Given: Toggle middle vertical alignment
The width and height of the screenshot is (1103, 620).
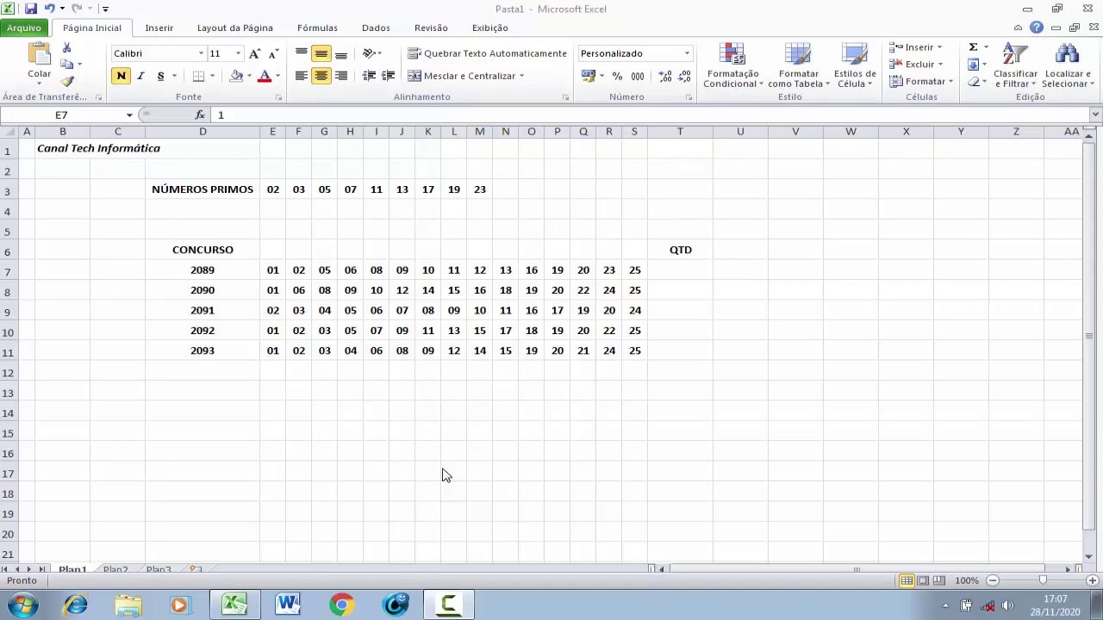Looking at the screenshot, I should [x=321, y=53].
